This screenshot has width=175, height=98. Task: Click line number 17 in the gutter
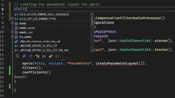pyautogui.click(x=2, y=63)
